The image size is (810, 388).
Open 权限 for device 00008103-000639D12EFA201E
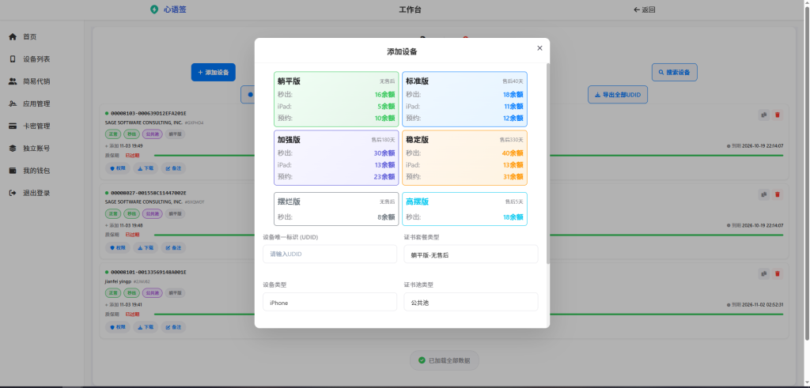click(x=118, y=168)
